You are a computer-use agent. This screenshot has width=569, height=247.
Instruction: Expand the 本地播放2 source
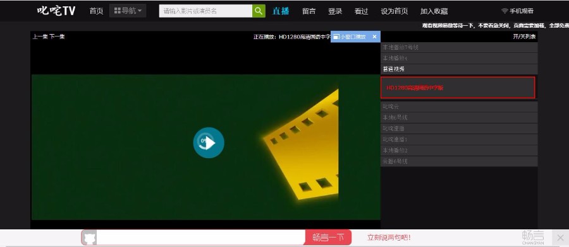459,151
